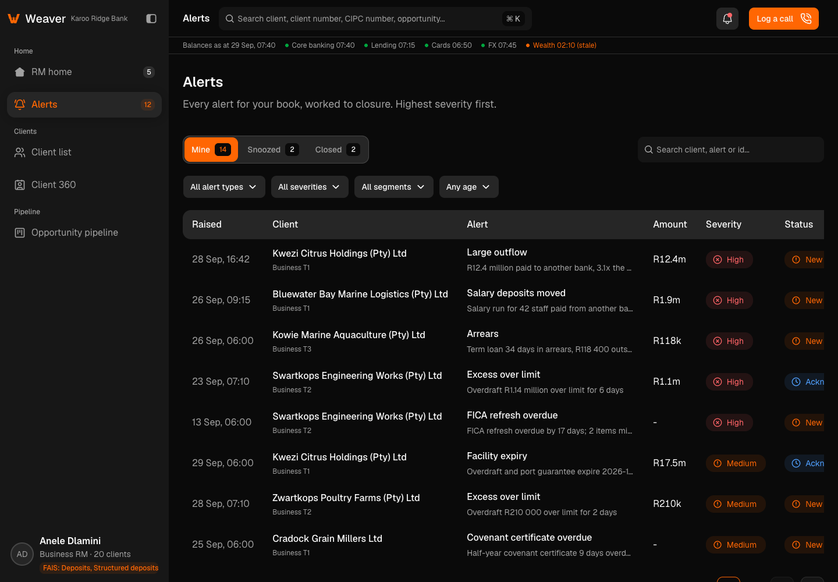Open Cradock Grain Millers Ltd client

click(x=327, y=539)
